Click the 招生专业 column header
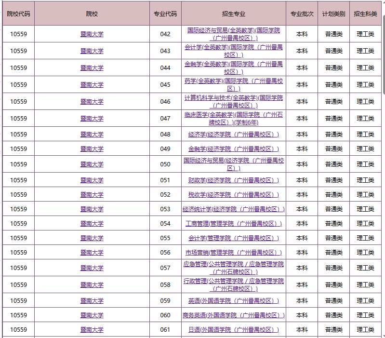Screen dimensions: 385x338 (x=234, y=14)
